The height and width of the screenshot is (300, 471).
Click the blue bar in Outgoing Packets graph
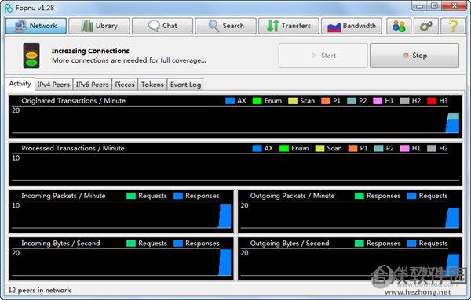(453, 218)
